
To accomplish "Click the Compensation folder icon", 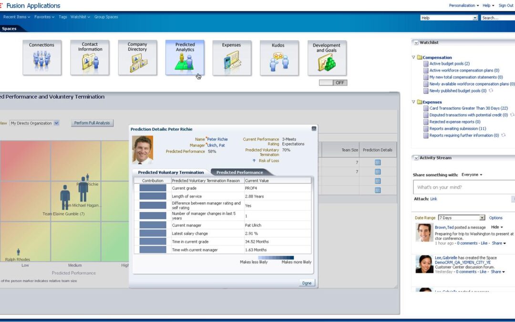I will [x=420, y=57].
